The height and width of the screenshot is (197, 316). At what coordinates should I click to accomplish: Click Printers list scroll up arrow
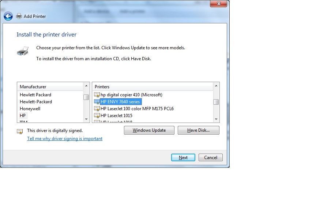point(216,86)
